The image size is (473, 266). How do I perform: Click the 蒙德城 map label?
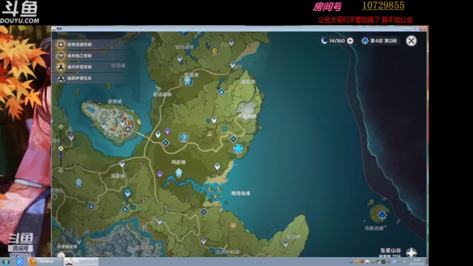tap(115, 101)
